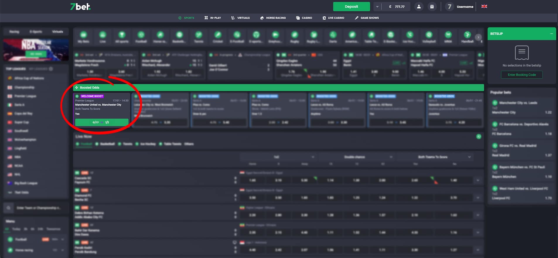This screenshot has width=558, height=258.
Task: Open the Game Shows menu item
Action: 367,18
